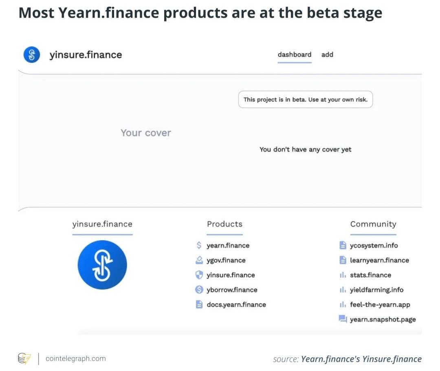Visit the yborrow.finance product link
Screen dimensions: 440x371
pos(232,290)
